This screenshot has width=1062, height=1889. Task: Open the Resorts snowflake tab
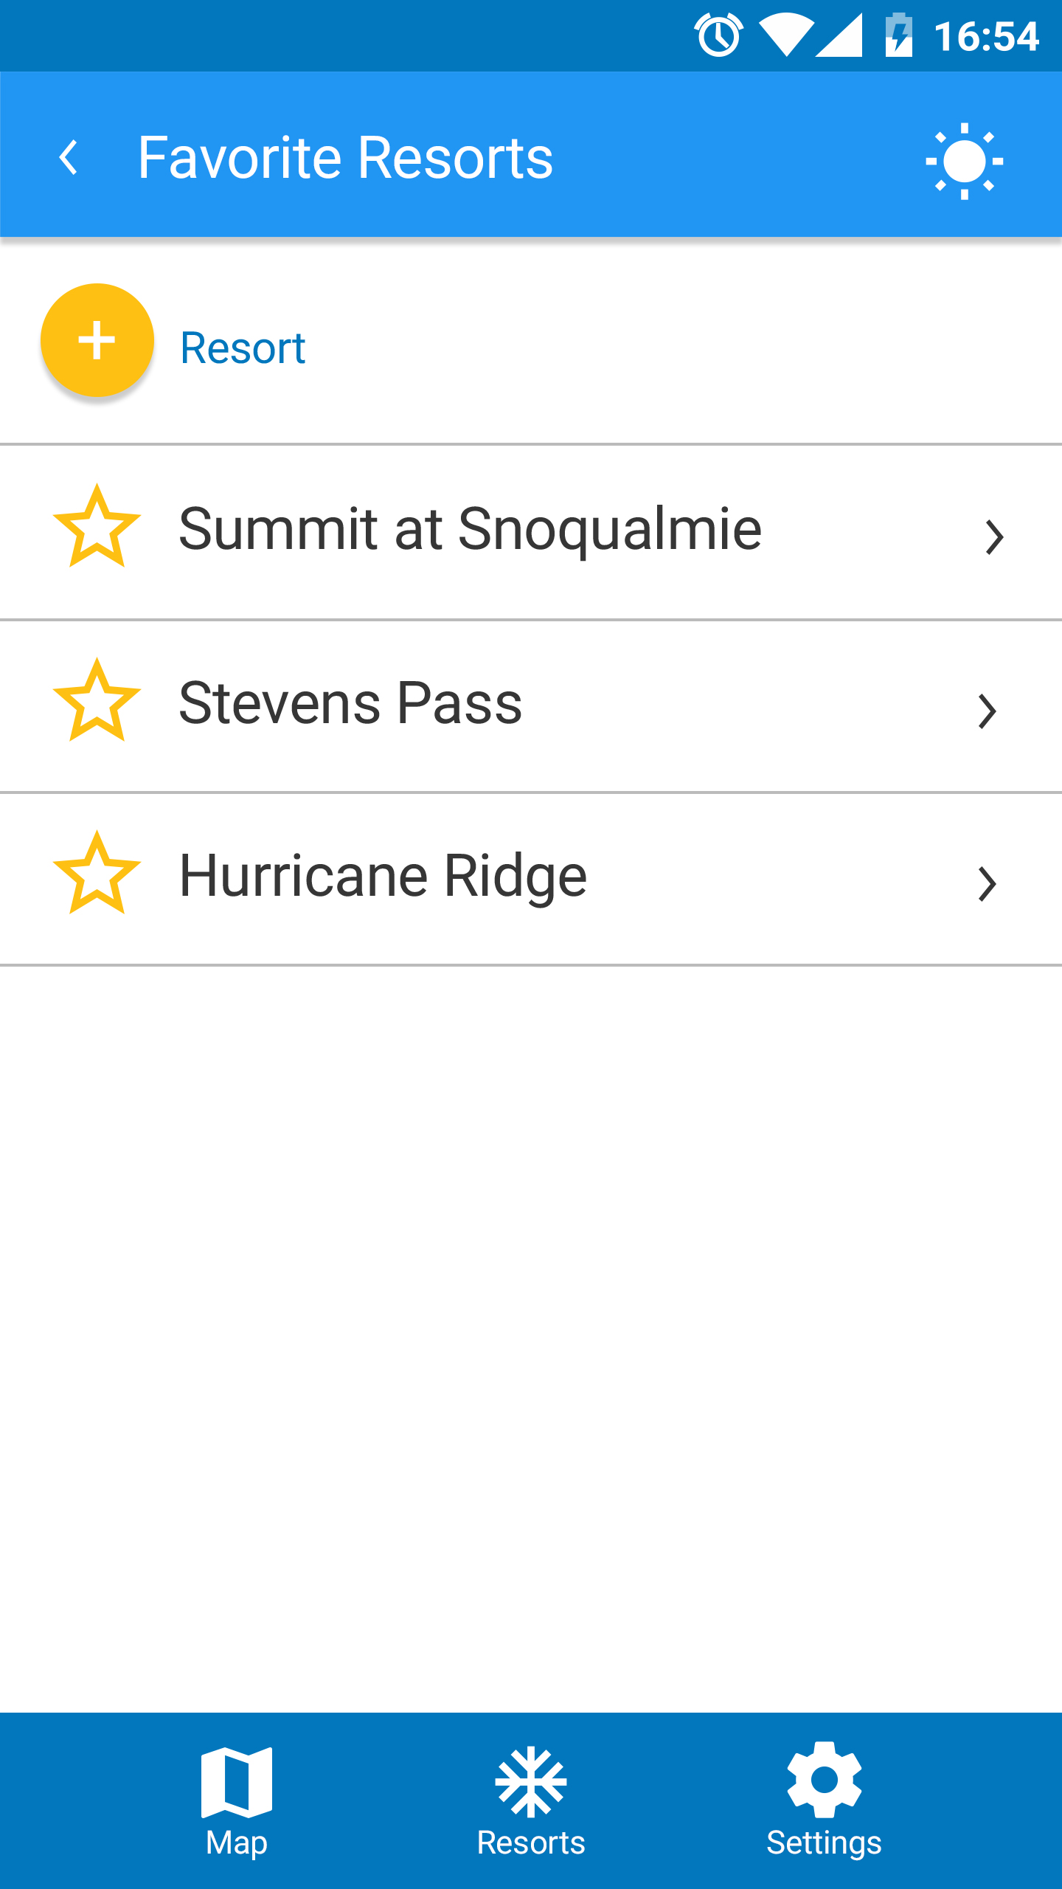[531, 1781]
